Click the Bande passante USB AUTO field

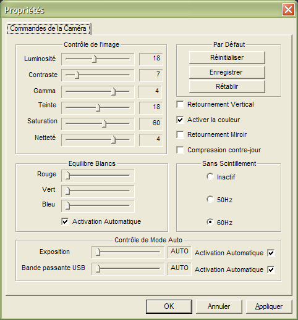coord(179,269)
